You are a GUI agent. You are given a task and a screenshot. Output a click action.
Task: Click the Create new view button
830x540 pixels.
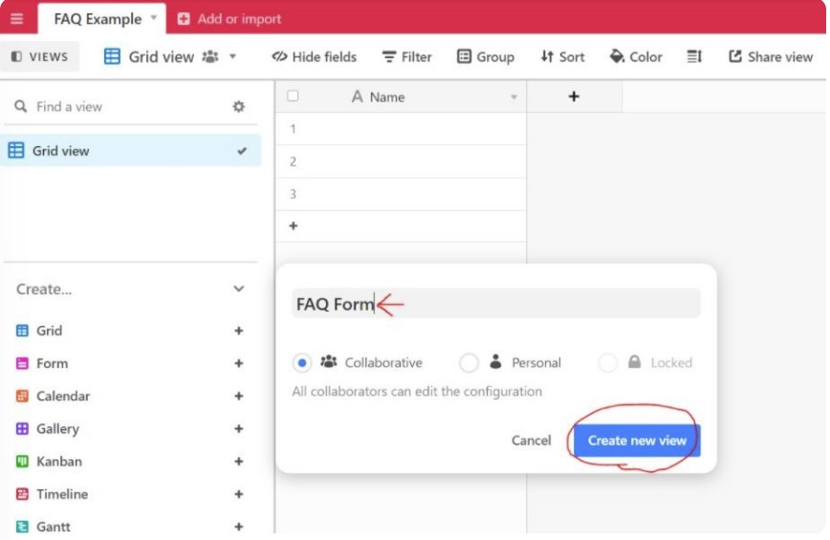pyautogui.click(x=637, y=441)
